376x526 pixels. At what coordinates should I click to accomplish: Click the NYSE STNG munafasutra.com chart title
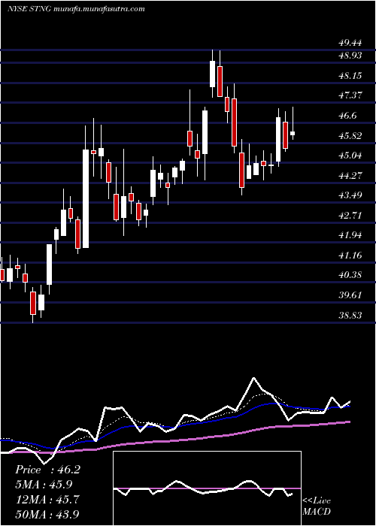tap(76, 9)
